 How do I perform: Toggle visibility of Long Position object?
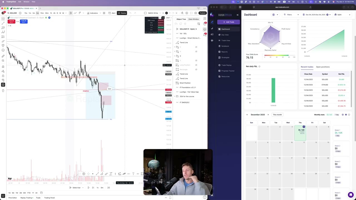[x=196, y=65]
